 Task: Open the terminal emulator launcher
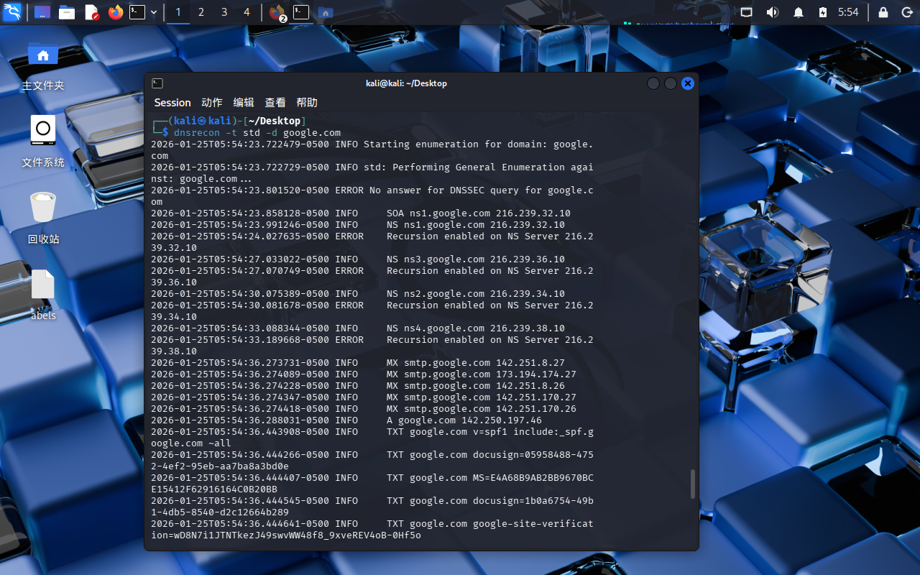137,12
